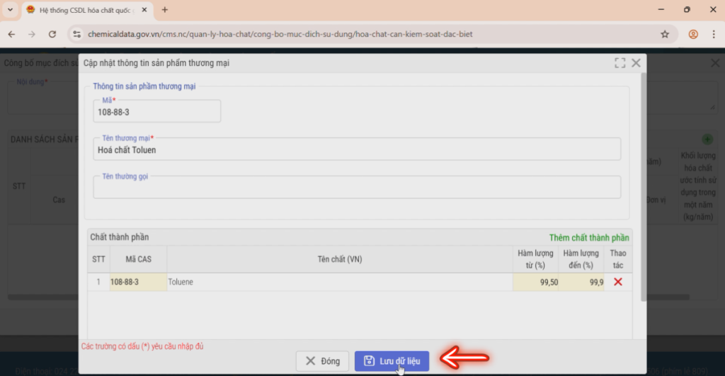The width and height of the screenshot is (725, 376).
Task: Click the Đóng button
Action: tap(323, 361)
